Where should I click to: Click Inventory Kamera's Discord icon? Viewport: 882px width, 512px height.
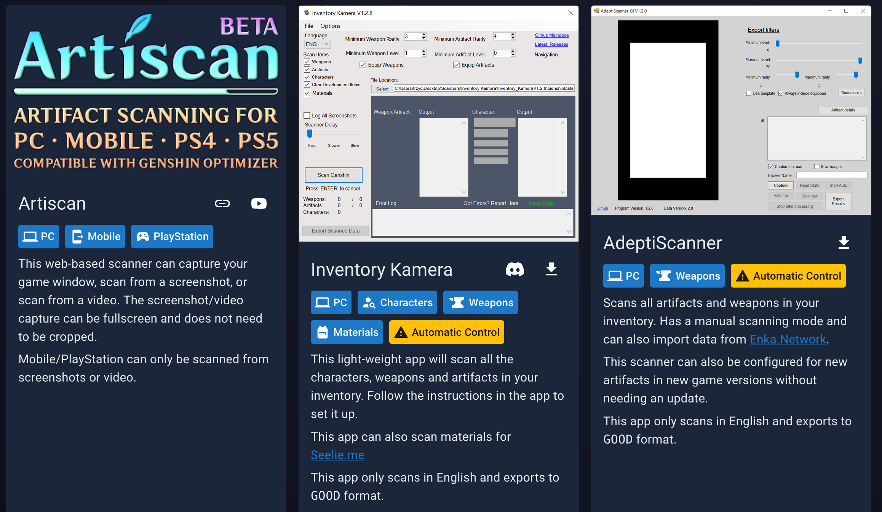pos(514,269)
